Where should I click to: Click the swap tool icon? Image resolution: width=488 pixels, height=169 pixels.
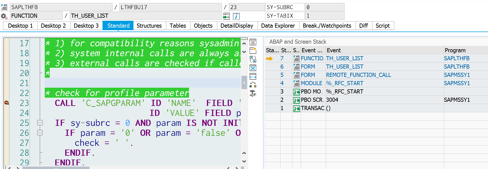click(x=253, y=59)
